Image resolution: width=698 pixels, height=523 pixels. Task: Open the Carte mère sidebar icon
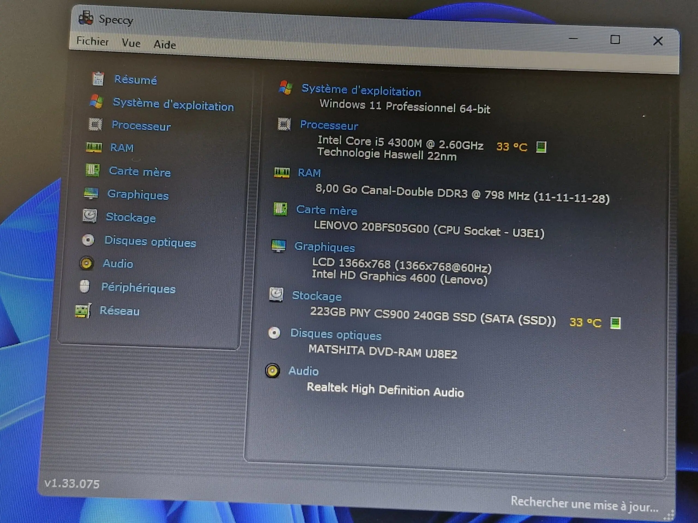92,171
